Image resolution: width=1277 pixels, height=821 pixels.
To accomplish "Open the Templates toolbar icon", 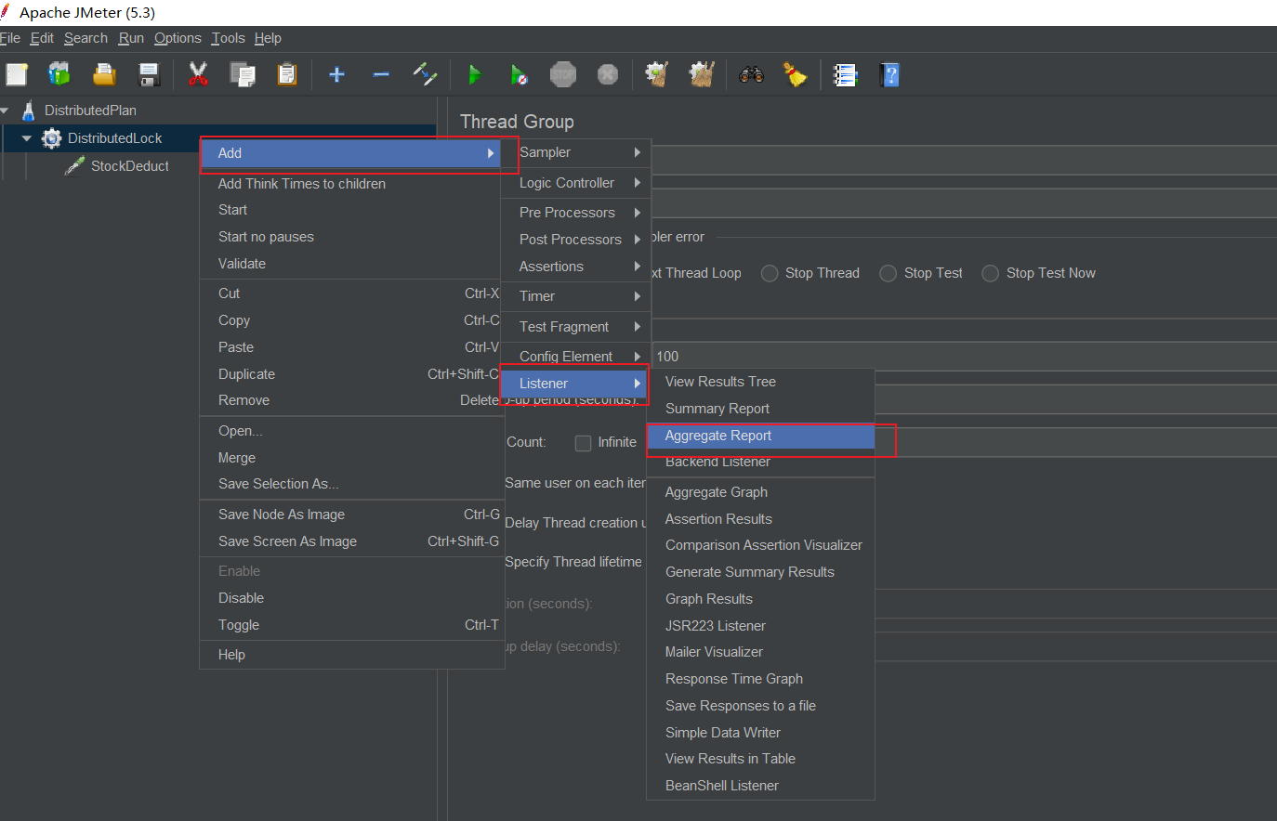I will pyautogui.click(x=59, y=74).
